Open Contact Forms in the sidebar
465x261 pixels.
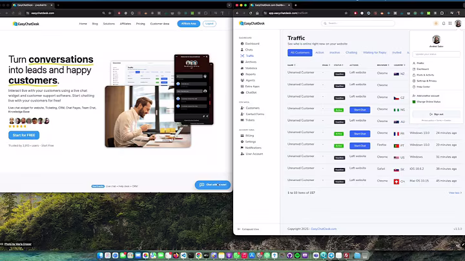click(253, 114)
